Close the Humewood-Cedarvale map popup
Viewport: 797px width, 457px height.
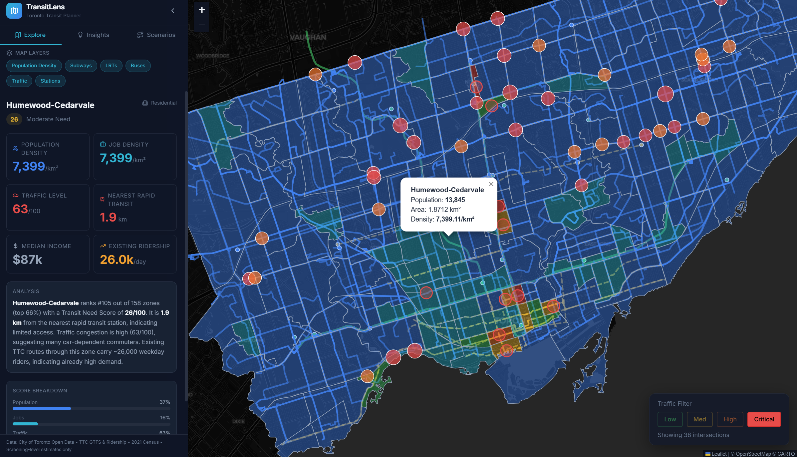(x=491, y=184)
